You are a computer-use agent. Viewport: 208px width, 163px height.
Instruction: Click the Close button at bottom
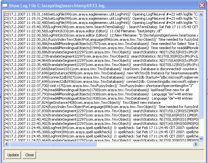click(x=29, y=155)
